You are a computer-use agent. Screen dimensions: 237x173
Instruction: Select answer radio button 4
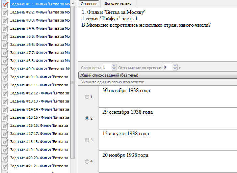click(x=87, y=162)
